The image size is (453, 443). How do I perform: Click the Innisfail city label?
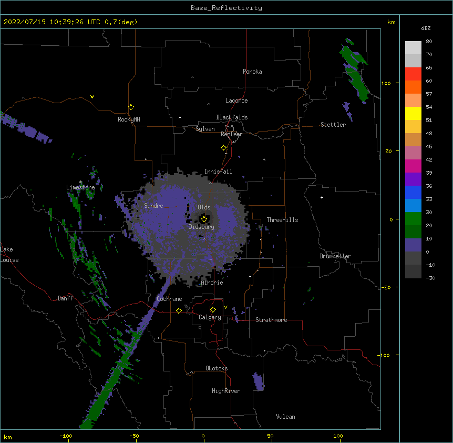218,172
